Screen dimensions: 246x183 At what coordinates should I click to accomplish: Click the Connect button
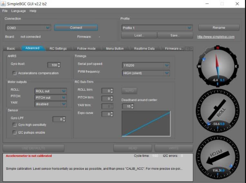76,28
